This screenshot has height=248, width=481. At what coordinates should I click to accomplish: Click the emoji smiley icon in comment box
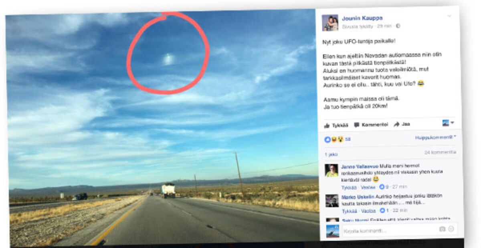coord(451,229)
